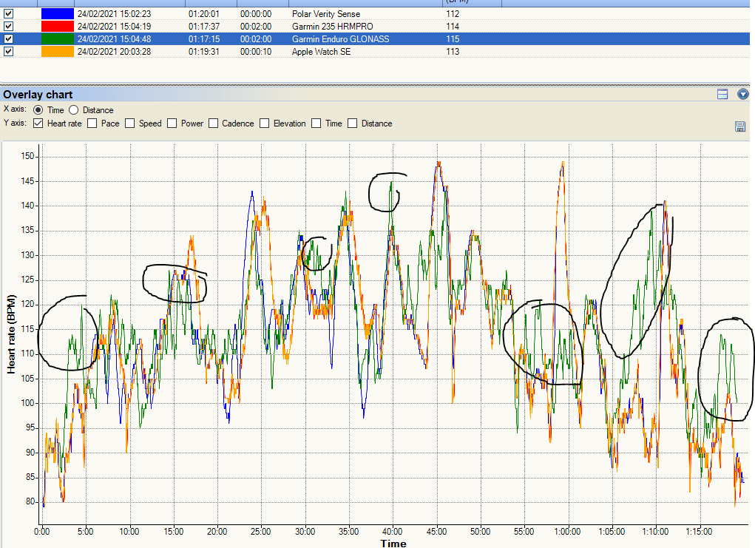This screenshot has height=548, width=755.
Task: Enable the Speed Y axis checkbox
Action: click(129, 124)
